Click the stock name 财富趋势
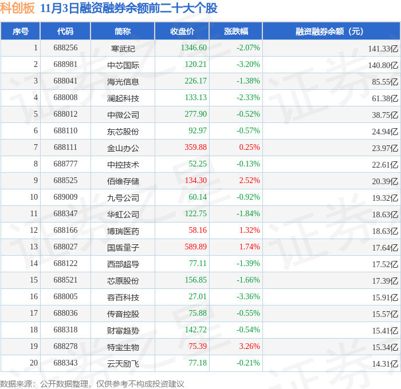Image resolution: width=401 pixels, height=389 pixels. pos(123,331)
